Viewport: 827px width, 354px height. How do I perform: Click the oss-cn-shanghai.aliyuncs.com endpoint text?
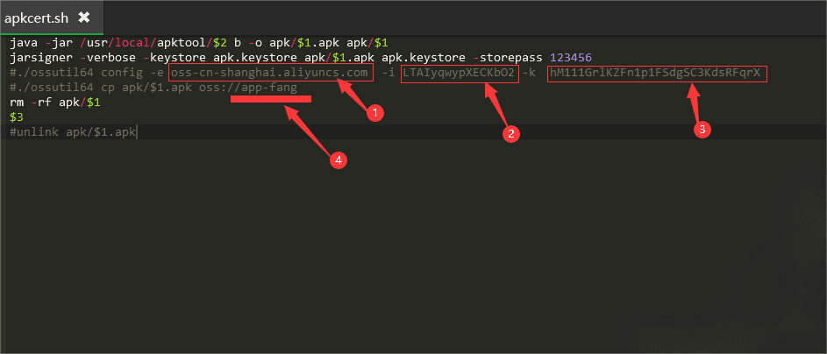point(270,72)
